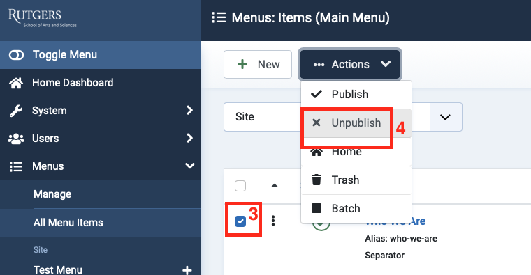Click the plus icon next to Test Menu
Image resolution: width=531 pixels, height=275 pixels.
tap(187, 270)
